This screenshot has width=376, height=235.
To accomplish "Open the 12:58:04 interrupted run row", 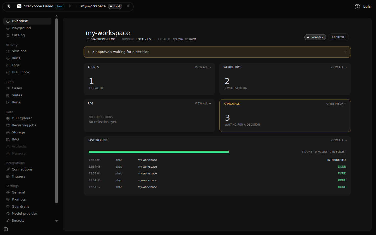I will coord(217,160).
